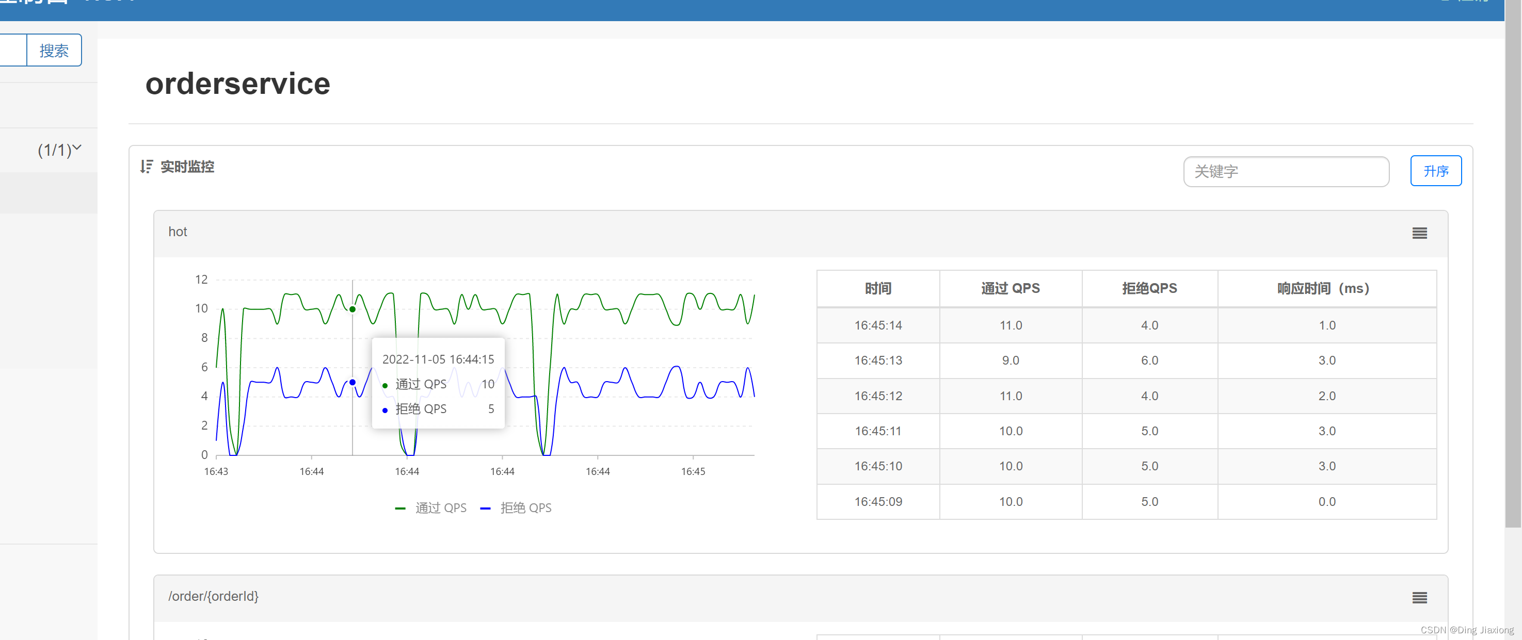Image resolution: width=1522 pixels, height=640 pixels.
Task: Click the 升序 sort order button
Action: click(x=1435, y=171)
